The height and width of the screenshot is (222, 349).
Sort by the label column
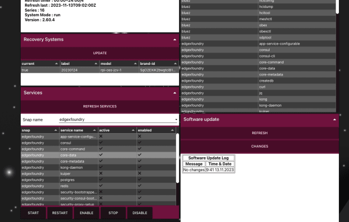pos(79,64)
